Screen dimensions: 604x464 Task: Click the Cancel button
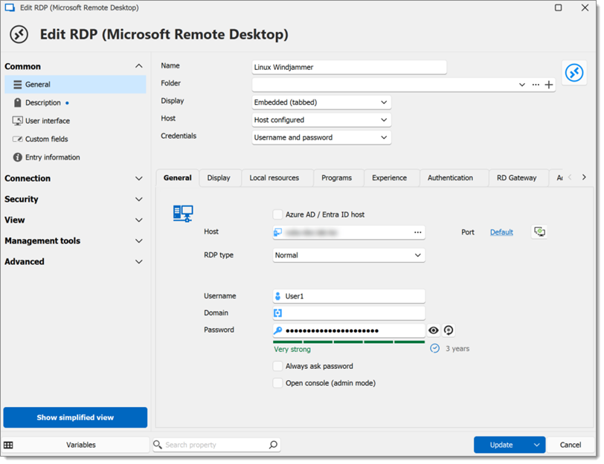(571, 445)
